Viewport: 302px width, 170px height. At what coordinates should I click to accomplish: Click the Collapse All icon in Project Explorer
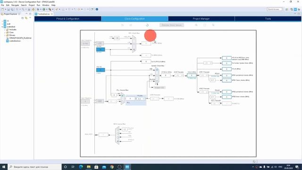(x=23, y=18)
